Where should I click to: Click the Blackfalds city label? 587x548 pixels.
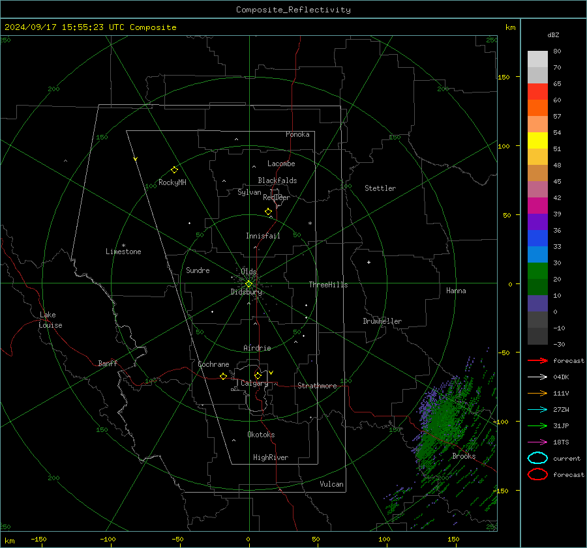click(277, 180)
